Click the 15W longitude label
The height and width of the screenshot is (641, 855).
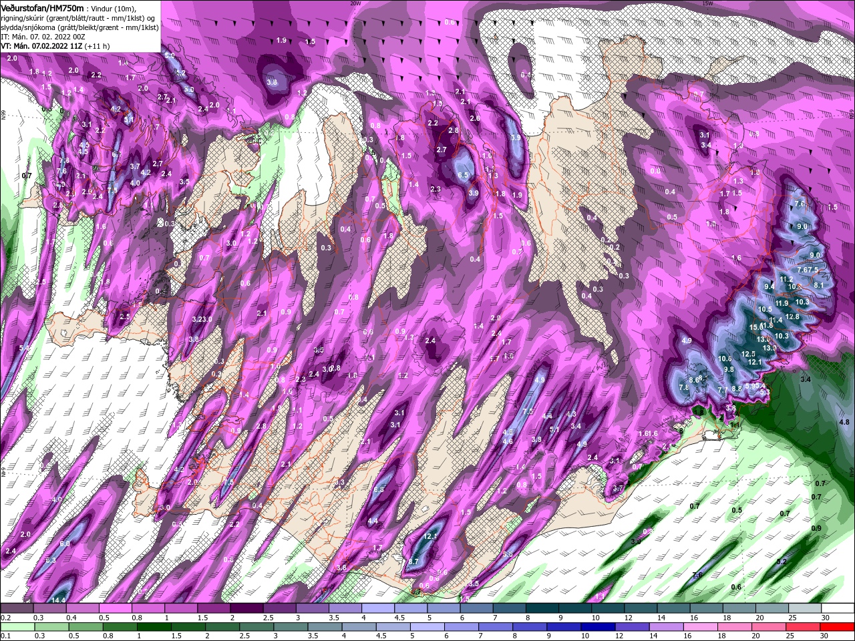[707, 3]
